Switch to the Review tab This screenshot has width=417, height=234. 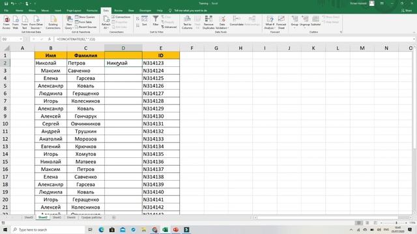click(119, 10)
